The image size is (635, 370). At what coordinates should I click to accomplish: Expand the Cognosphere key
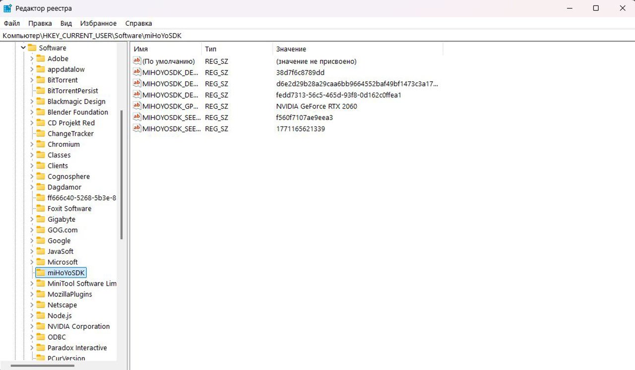click(x=32, y=177)
